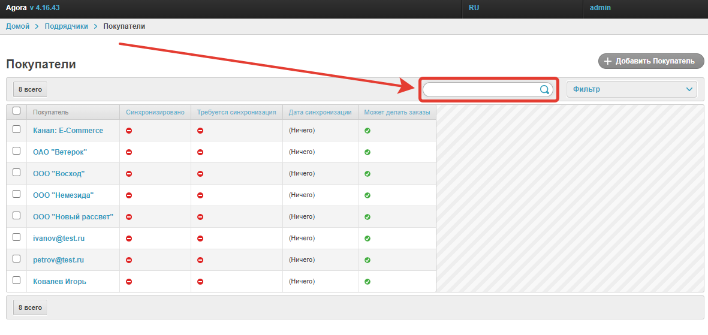Click the magnifier search icon
Image resolution: width=708 pixels, height=335 pixels.
pos(544,89)
